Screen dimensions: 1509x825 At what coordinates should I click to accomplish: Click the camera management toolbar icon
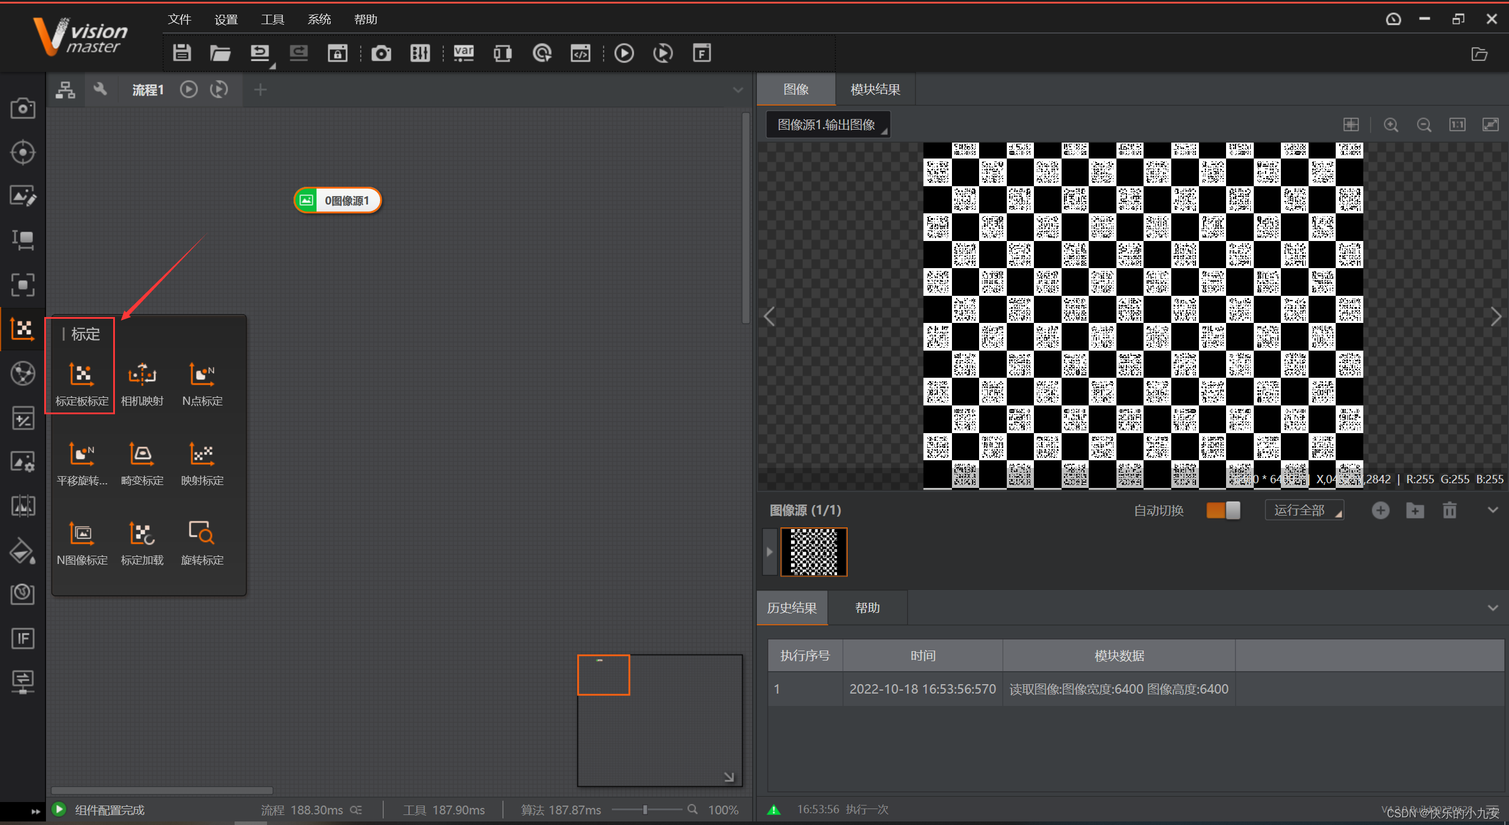381,53
